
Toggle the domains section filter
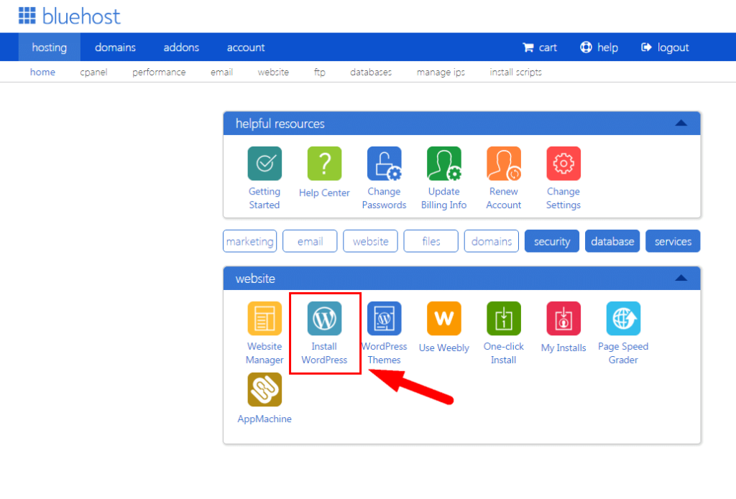pos(492,241)
